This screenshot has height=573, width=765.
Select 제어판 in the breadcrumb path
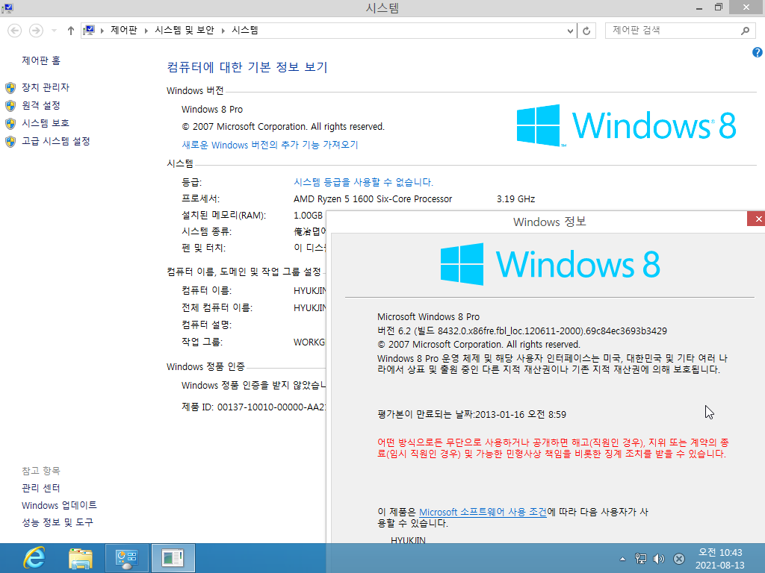click(x=124, y=30)
